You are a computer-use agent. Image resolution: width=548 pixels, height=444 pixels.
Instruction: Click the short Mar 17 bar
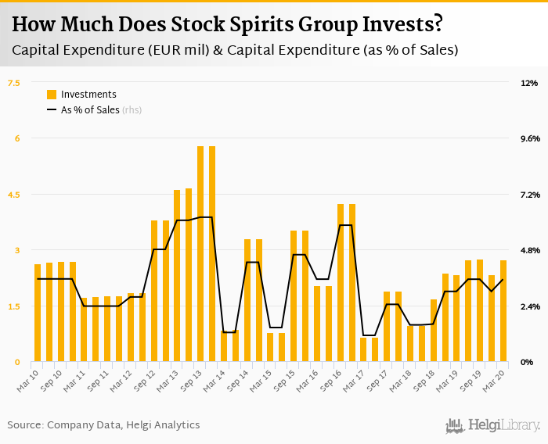click(x=363, y=349)
